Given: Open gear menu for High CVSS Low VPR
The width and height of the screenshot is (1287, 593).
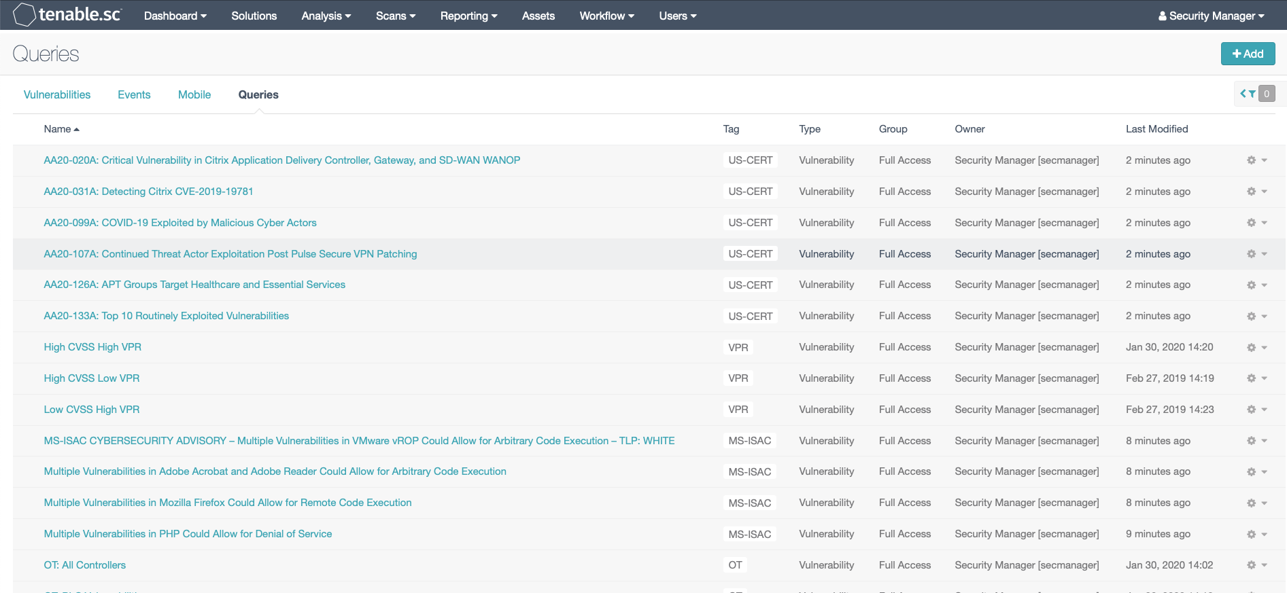Looking at the screenshot, I should pos(1256,378).
